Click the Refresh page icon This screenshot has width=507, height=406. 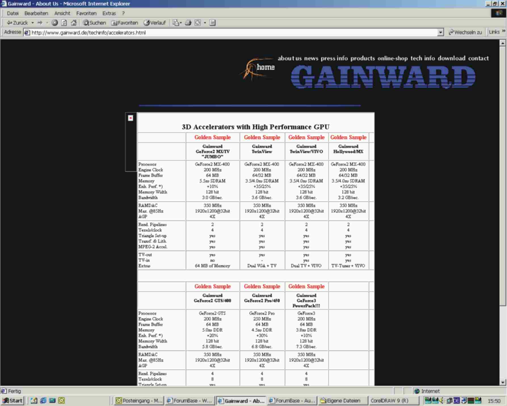[64, 23]
